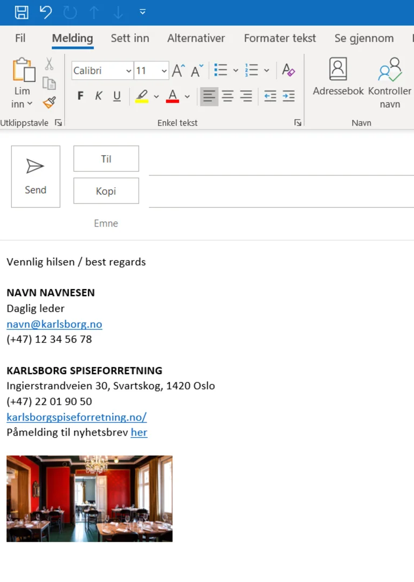Switch to the Sett inn tab
This screenshot has height=582, width=414.
[130, 38]
